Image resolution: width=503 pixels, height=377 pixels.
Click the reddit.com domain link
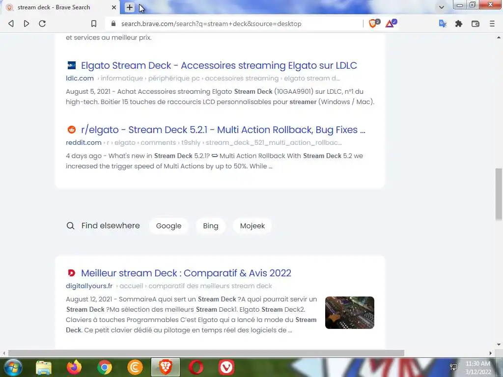(84, 143)
